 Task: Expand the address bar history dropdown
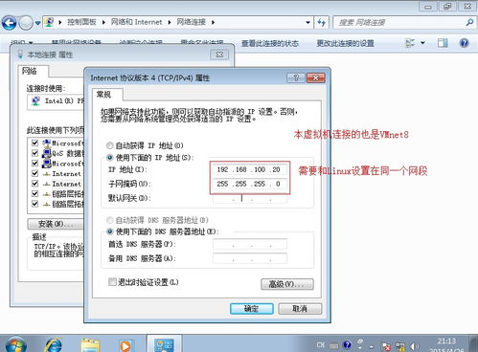click(307, 23)
